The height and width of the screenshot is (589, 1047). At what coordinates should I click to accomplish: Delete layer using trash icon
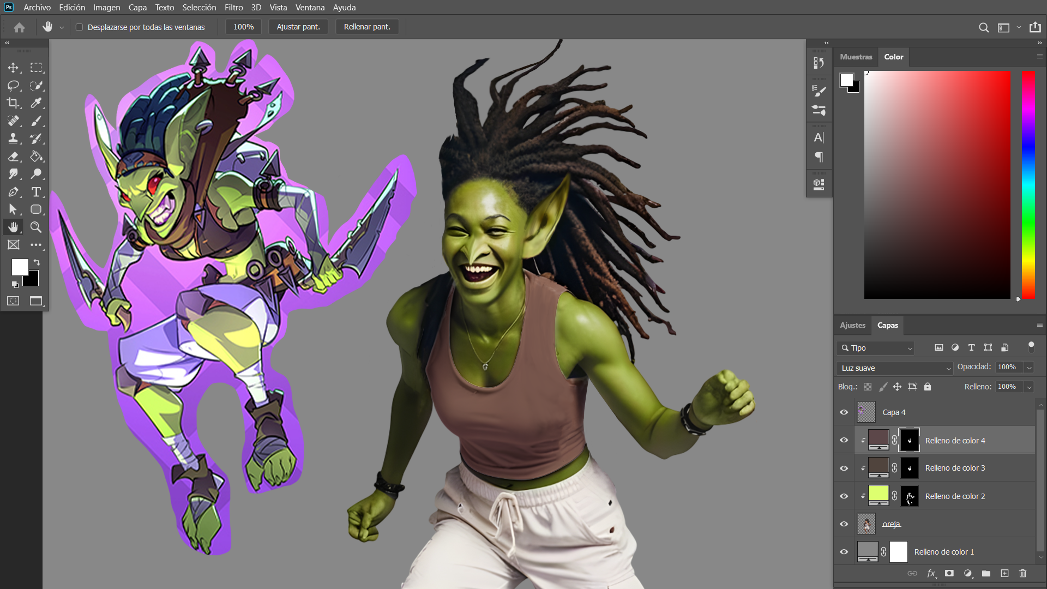(x=1023, y=573)
